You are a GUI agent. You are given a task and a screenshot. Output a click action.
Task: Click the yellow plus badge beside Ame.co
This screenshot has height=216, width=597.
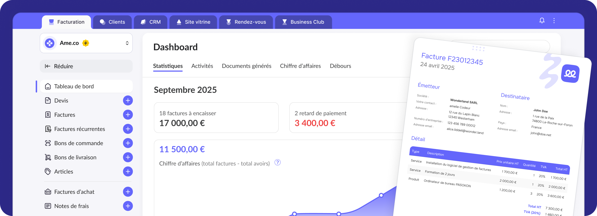(x=86, y=43)
